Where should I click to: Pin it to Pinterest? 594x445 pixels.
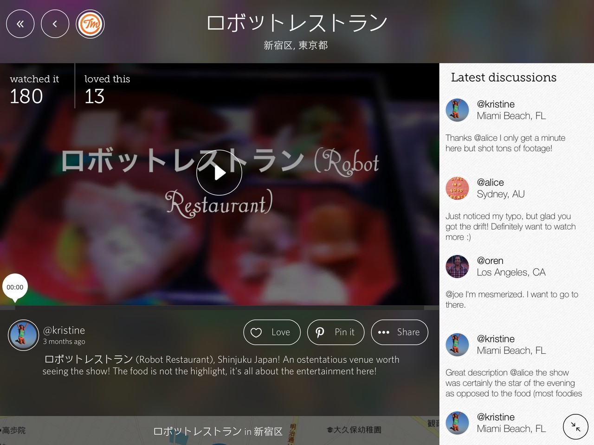[x=336, y=332]
